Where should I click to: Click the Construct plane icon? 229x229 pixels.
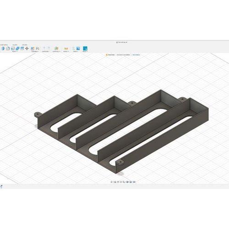click(x=56, y=49)
